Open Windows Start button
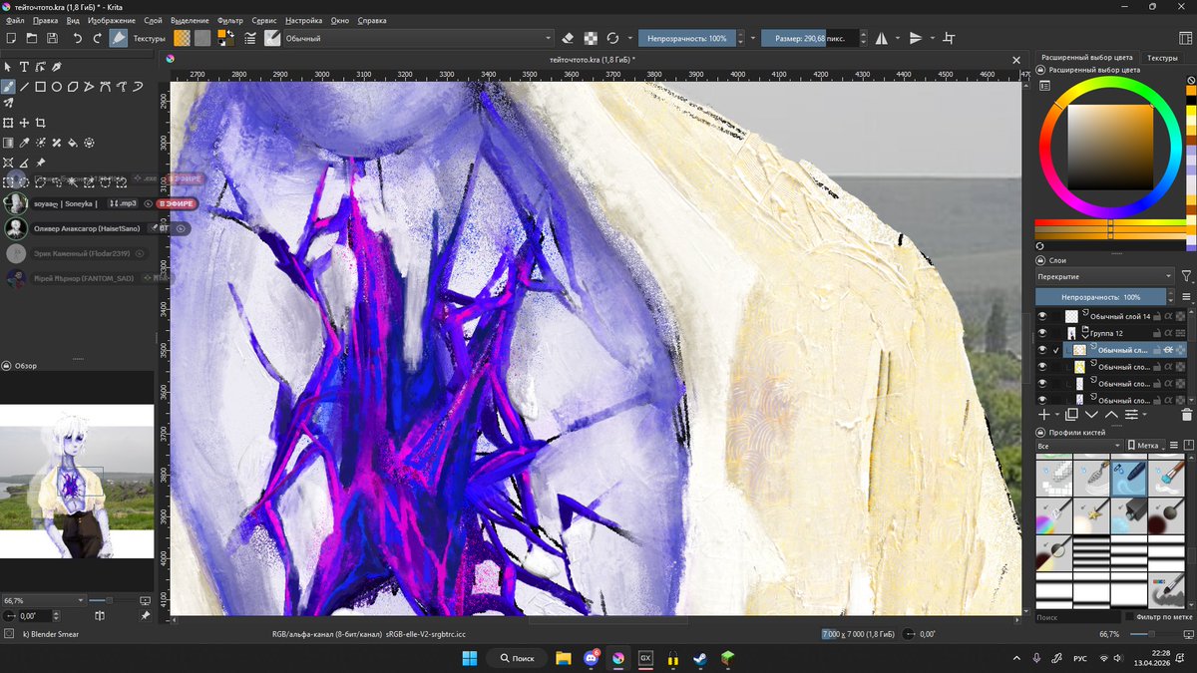1197x673 pixels. coord(469,658)
